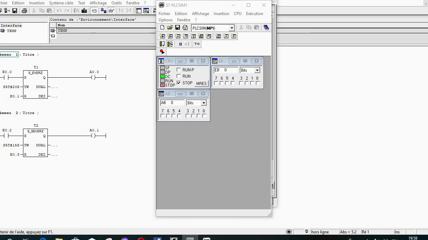Open Affichage menu in S7-PLCSIM

coord(200,14)
